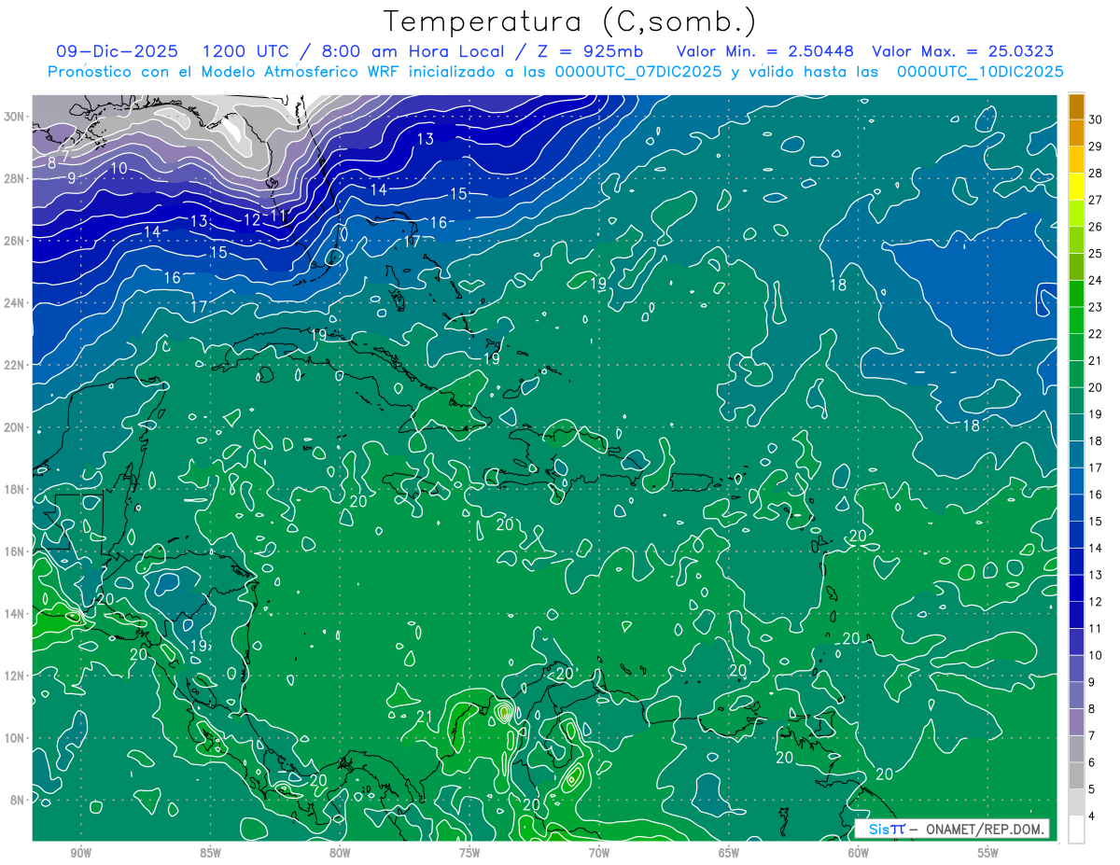The image size is (1120, 865).
Task: Click the 18N latitude axis label
Action: click(16, 489)
